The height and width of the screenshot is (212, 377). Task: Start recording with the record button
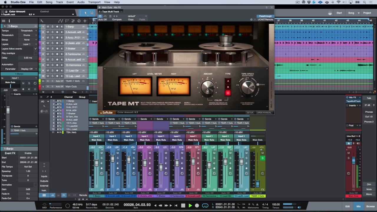pyautogui.click(x=197, y=206)
